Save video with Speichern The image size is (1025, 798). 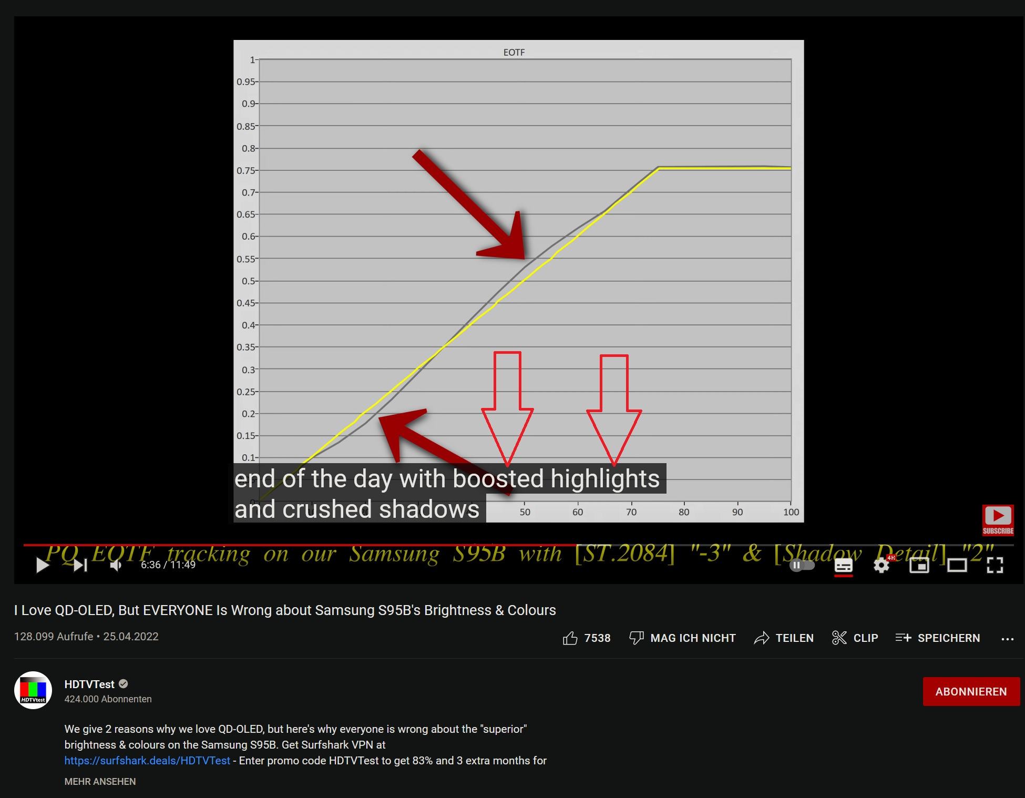coord(938,638)
